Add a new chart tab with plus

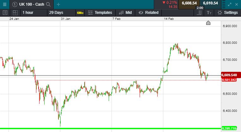[x=58, y=4]
